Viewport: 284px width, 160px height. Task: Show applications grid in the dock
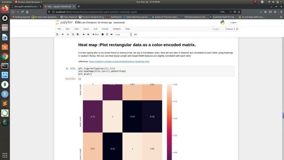point(5,155)
